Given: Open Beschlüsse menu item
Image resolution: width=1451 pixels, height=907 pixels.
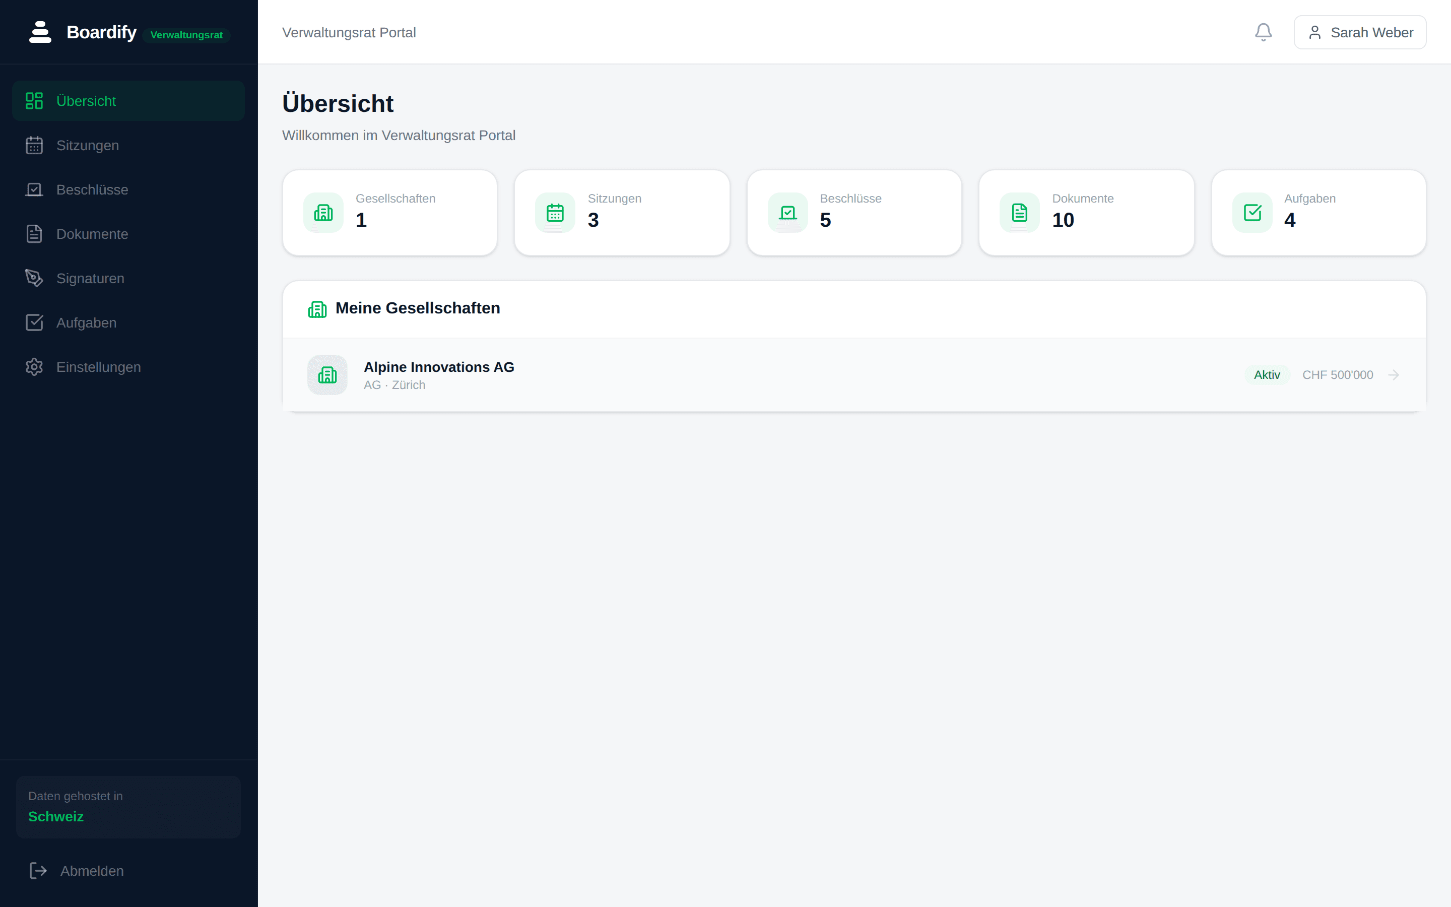Looking at the screenshot, I should (x=128, y=189).
